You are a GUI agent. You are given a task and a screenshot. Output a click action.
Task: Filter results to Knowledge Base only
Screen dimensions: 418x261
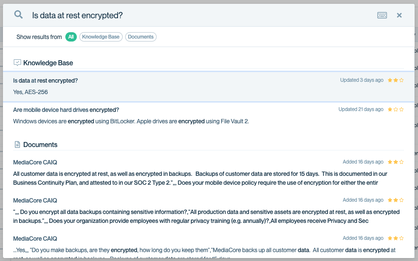(101, 37)
